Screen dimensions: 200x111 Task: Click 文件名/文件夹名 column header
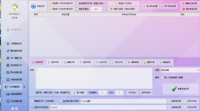[x=129, y=15]
